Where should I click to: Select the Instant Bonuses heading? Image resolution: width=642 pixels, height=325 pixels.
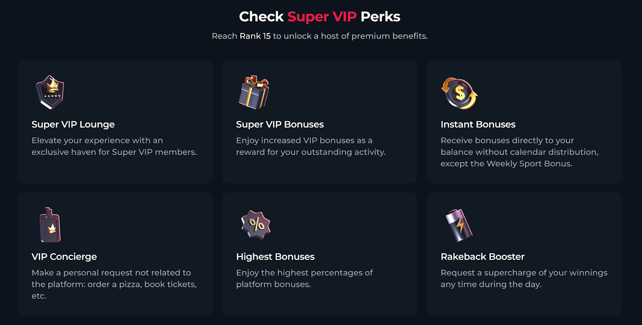pos(478,125)
